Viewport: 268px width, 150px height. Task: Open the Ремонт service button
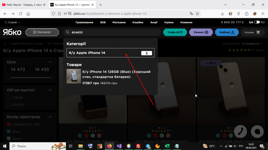(201, 32)
